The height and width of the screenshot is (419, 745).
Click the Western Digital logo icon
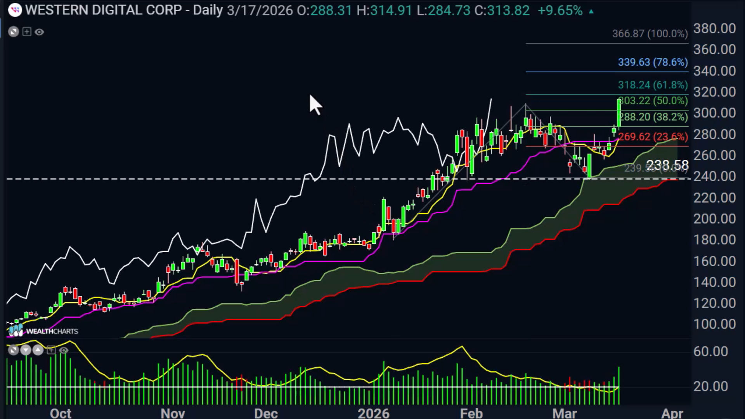tap(15, 10)
